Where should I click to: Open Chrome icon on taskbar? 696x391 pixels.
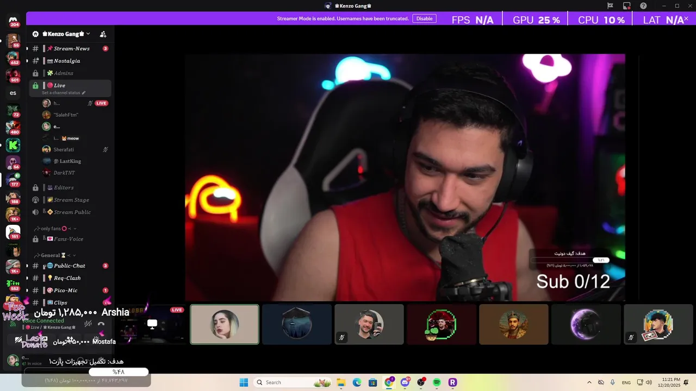pyautogui.click(x=389, y=382)
